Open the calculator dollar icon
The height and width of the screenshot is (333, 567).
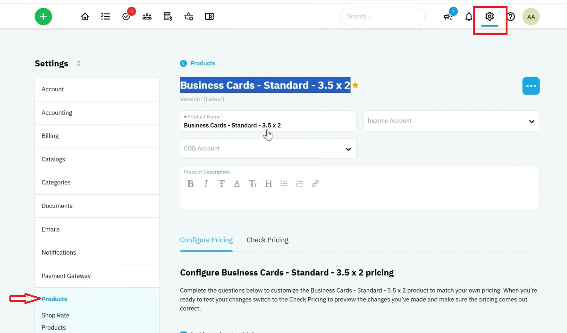point(168,17)
